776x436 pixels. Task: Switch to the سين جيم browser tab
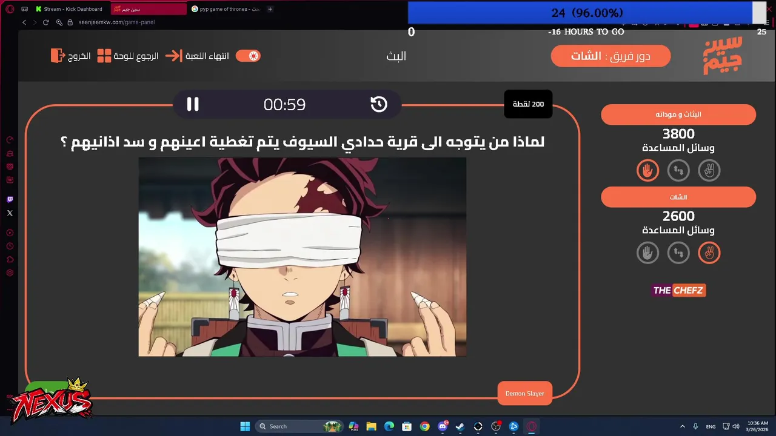148,9
